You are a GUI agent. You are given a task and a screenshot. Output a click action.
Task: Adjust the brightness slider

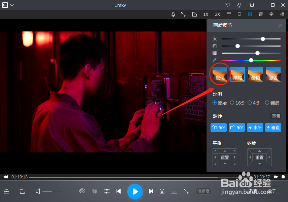(251, 39)
